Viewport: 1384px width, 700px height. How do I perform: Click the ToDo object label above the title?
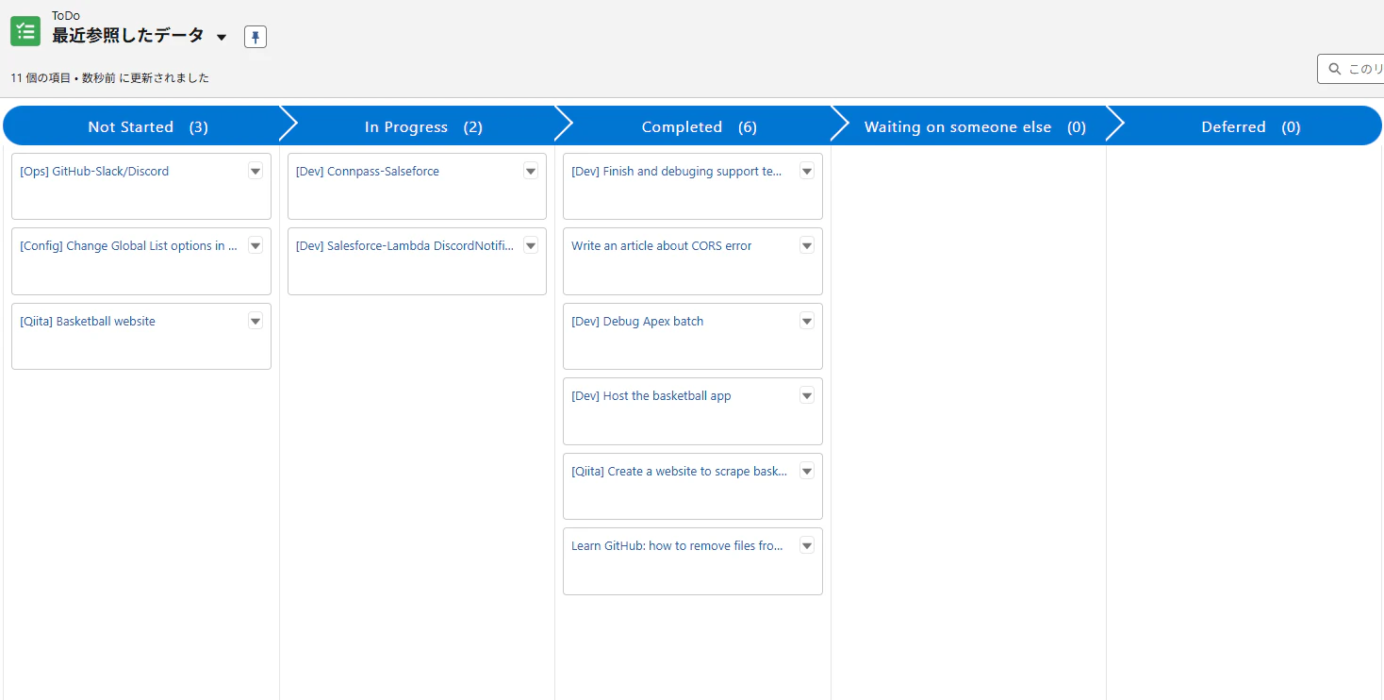66,15
